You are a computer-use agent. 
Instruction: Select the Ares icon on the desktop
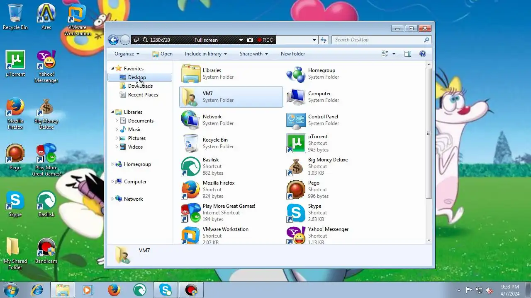pos(46,17)
